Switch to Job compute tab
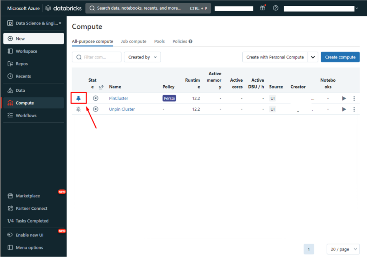 pos(133,42)
